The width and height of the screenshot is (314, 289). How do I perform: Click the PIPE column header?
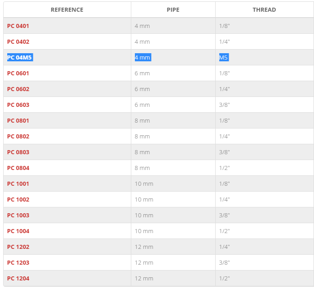(173, 10)
